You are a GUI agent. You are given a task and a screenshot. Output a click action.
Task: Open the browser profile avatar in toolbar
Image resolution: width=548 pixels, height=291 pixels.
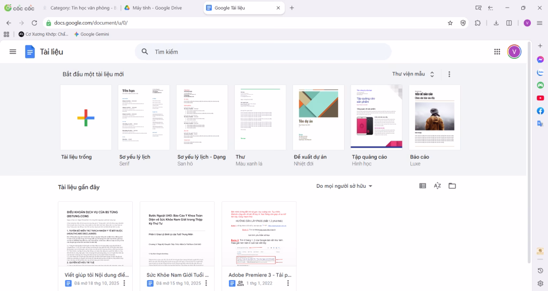pyautogui.click(x=527, y=23)
